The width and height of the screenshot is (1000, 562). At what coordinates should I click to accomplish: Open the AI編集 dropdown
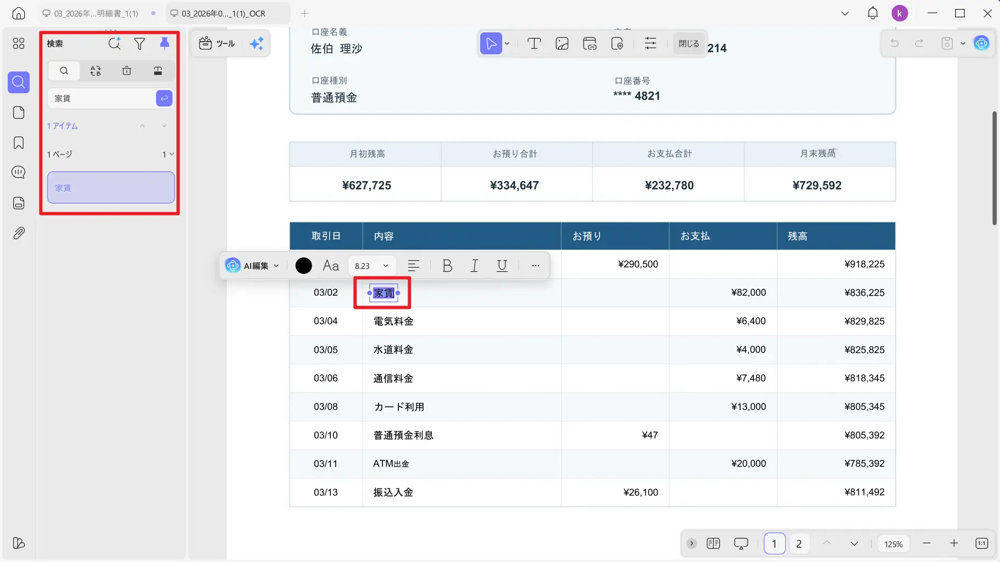[252, 266]
